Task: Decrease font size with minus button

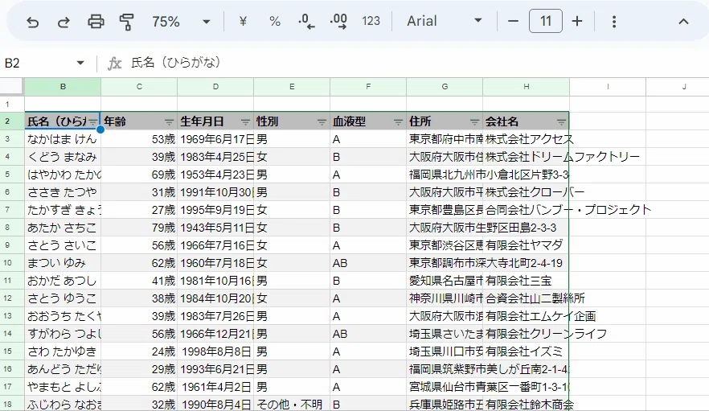Action: 513,21
